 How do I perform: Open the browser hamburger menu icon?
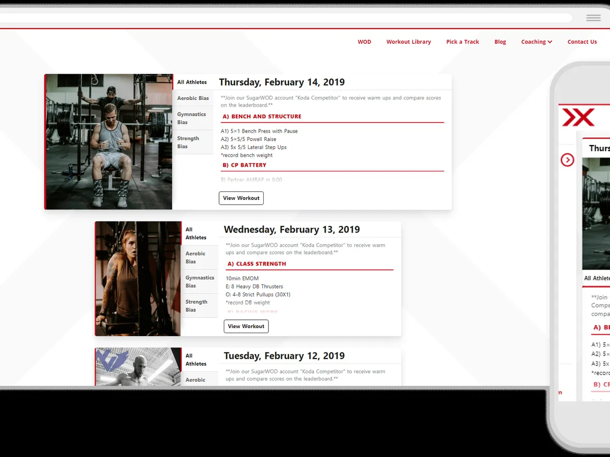click(593, 18)
